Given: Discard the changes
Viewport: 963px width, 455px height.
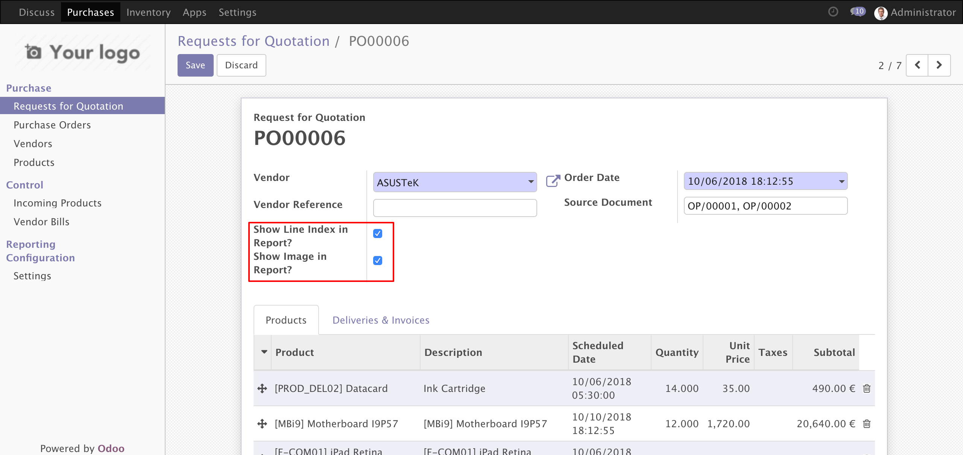Looking at the screenshot, I should (242, 65).
